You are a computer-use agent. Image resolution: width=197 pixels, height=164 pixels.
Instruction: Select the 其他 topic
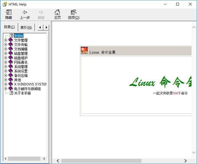tap(18, 80)
